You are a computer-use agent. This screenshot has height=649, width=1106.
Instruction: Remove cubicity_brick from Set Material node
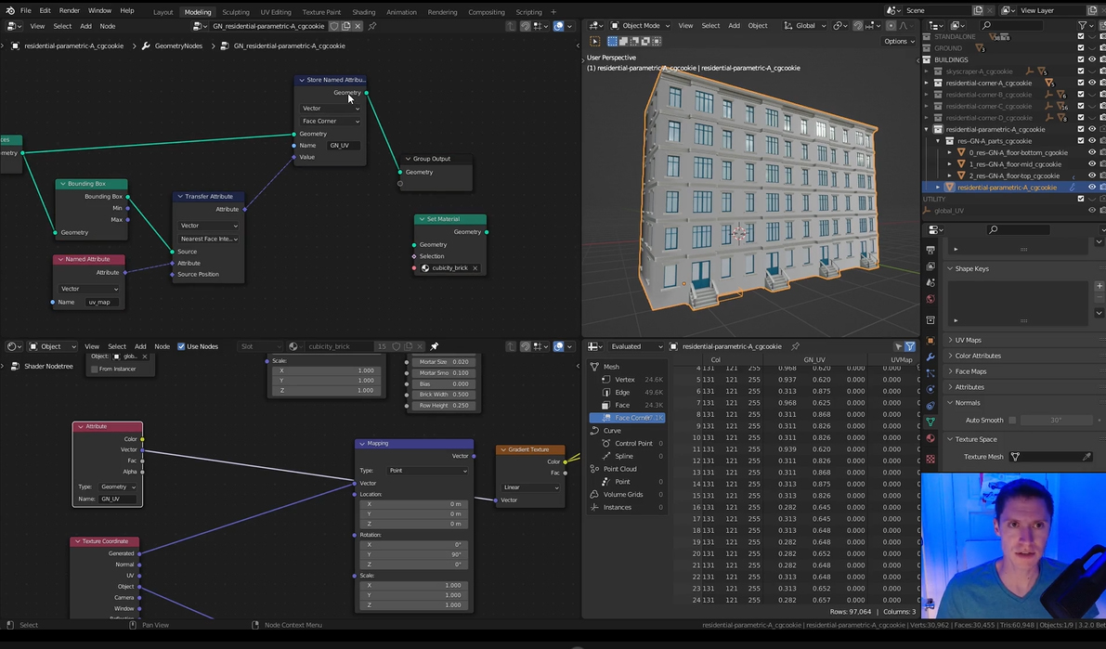tap(475, 268)
